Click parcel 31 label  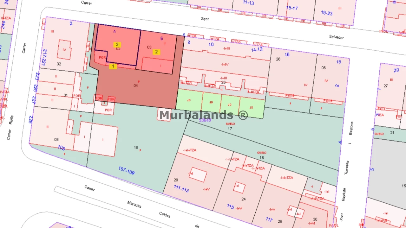(66, 95)
